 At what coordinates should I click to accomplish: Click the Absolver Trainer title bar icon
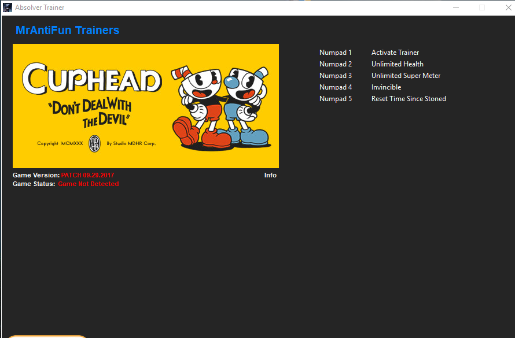coord(7,7)
